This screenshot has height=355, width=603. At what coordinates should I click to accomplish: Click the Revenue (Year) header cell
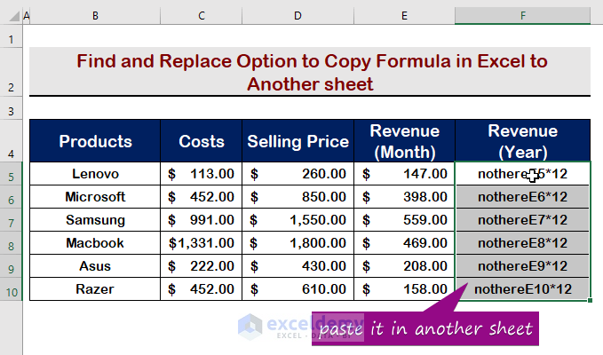[522, 141]
